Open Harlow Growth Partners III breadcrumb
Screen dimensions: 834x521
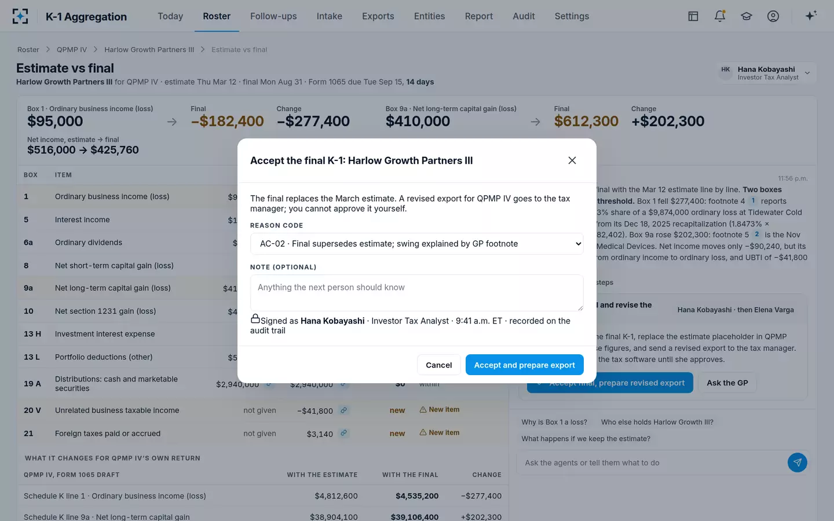pyautogui.click(x=149, y=50)
